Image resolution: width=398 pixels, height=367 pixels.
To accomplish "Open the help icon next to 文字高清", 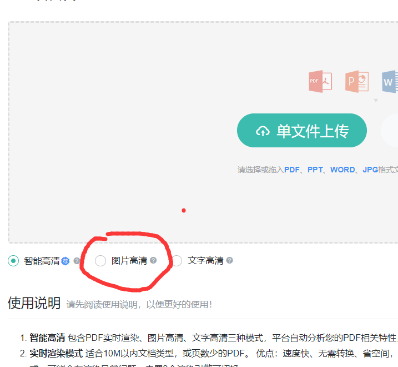I will pyautogui.click(x=229, y=260).
